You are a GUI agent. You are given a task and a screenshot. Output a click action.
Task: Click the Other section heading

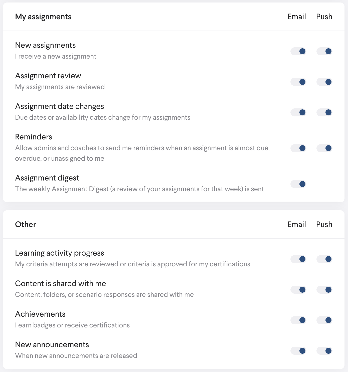click(x=25, y=224)
